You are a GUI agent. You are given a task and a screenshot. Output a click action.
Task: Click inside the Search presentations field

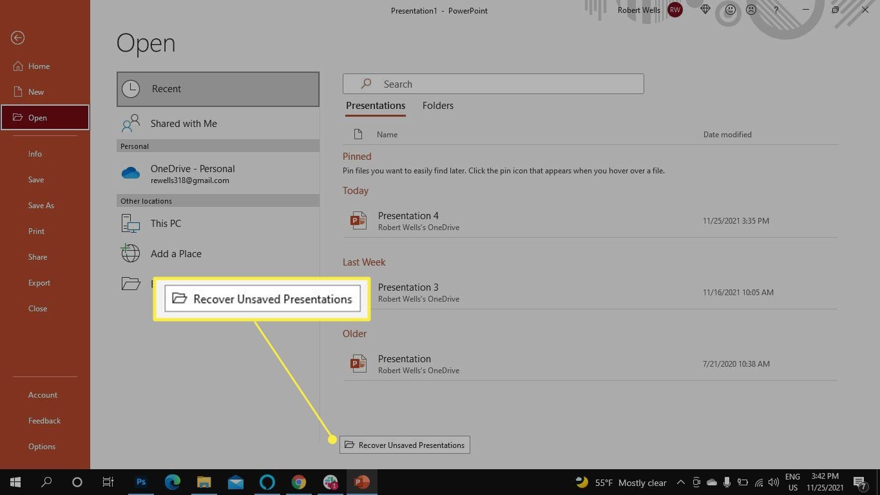[x=493, y=83]
